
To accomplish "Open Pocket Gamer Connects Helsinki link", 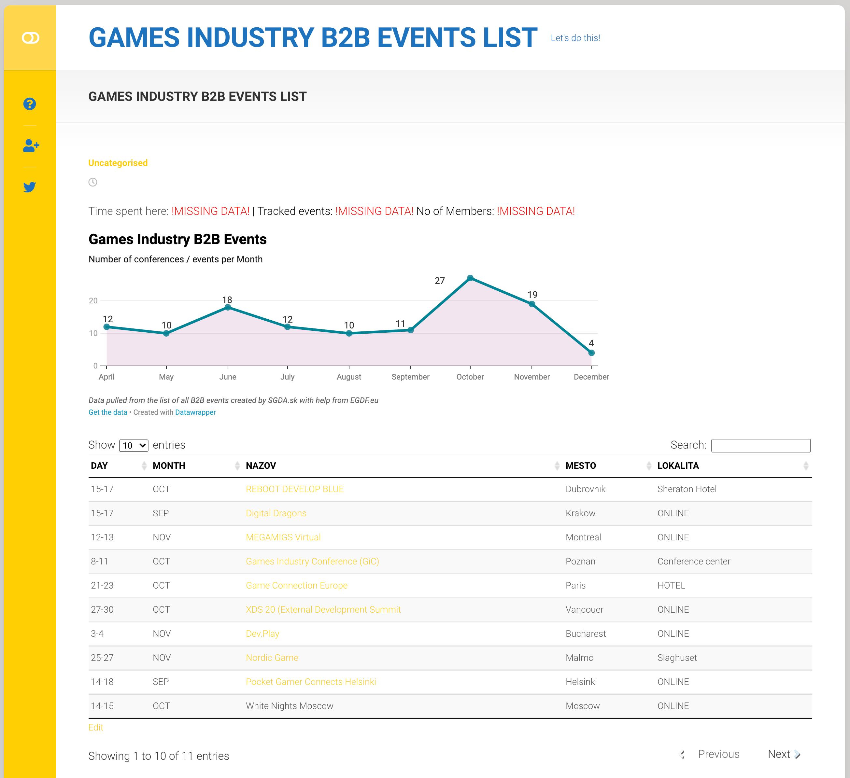I will pos(311,682).
